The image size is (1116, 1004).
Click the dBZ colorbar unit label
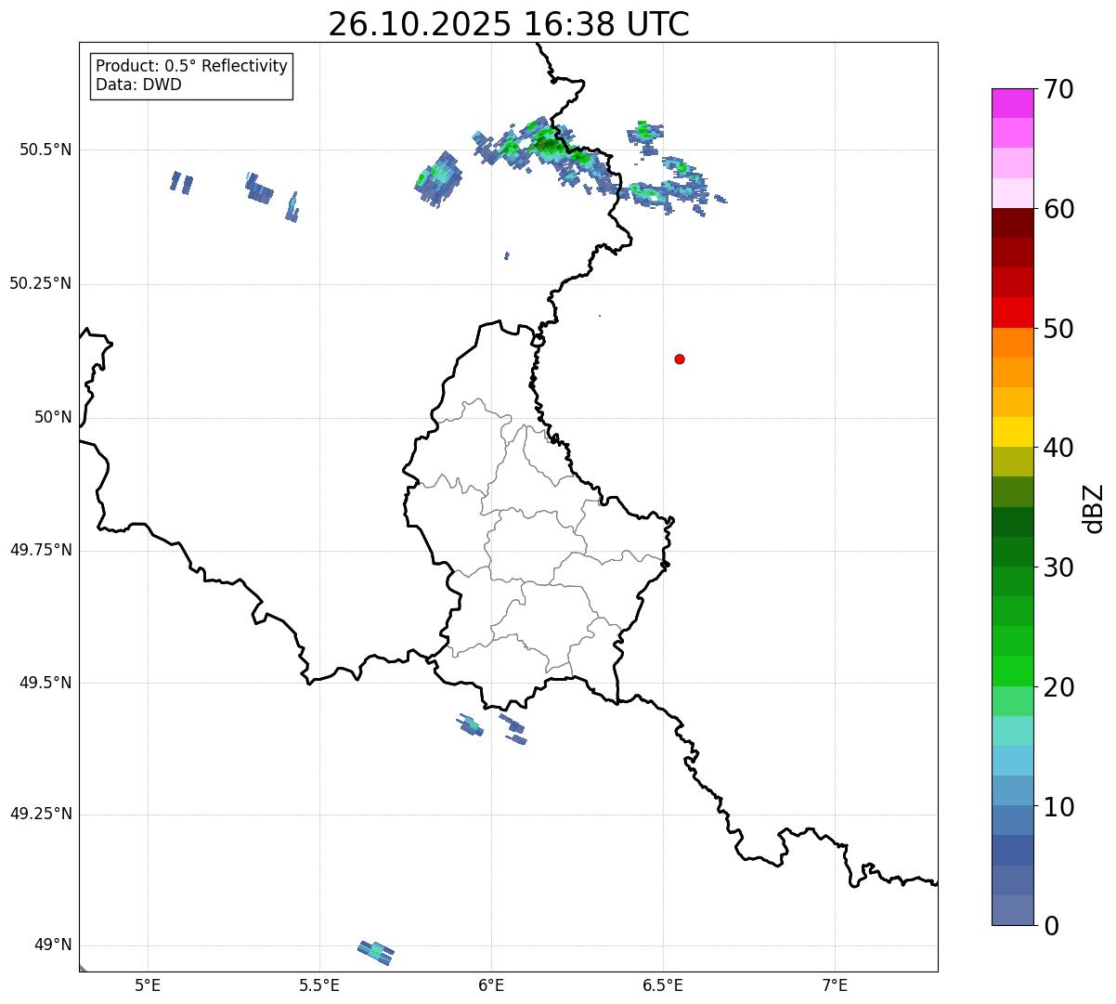coord(1094,508)
